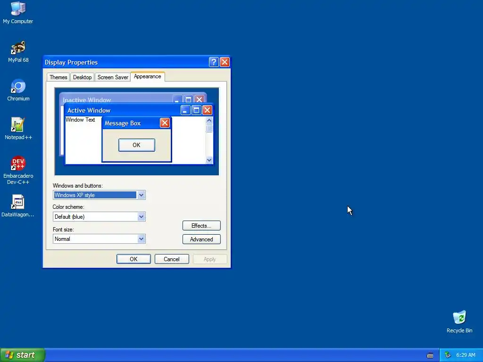
Task: Select the Chromium desktop shortcut
Action: pos(18,90)
